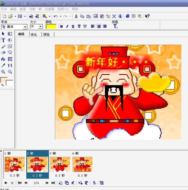Open the 编辑 menu
Image resolution: width=188 pixels, height=190 pixels.
[x=13, y=9]
